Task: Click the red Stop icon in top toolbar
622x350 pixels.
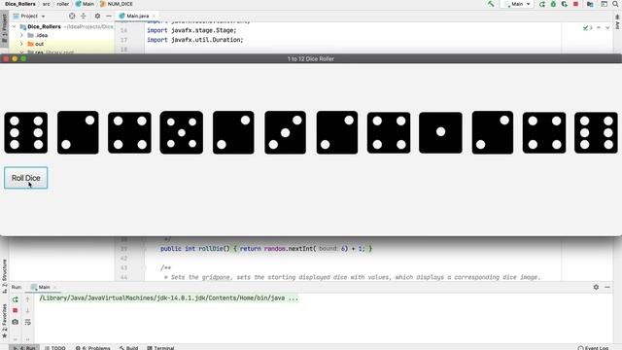Action: pyautogui.click(x=576, y=4)
